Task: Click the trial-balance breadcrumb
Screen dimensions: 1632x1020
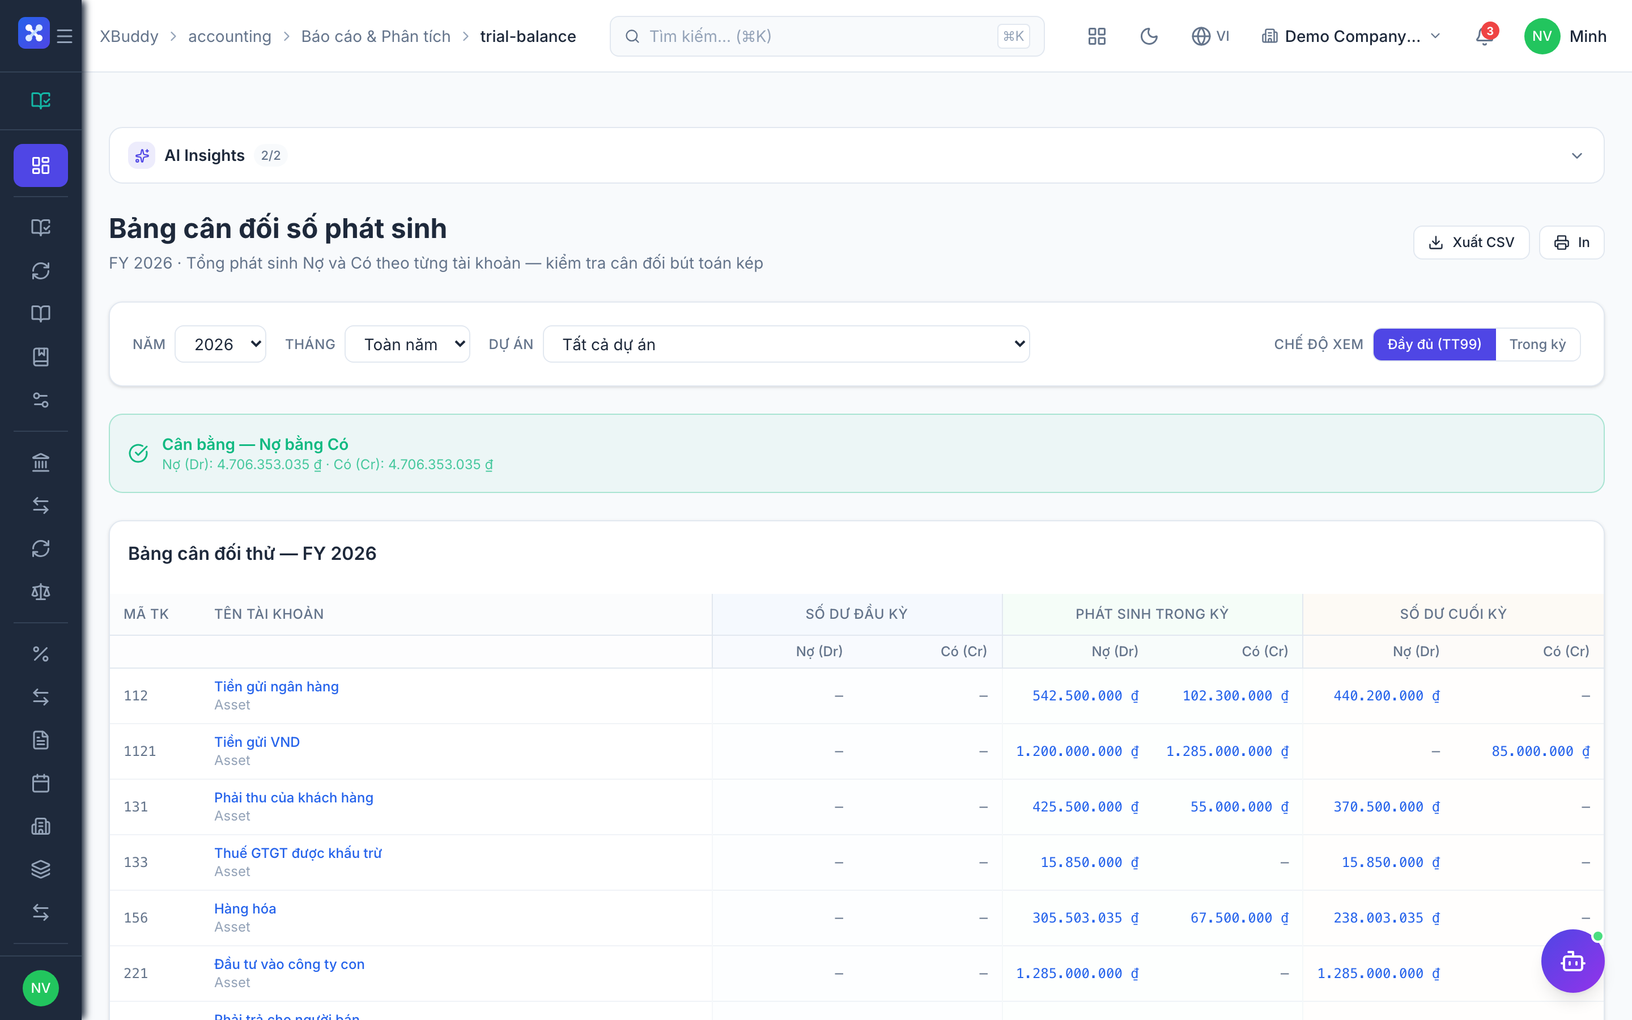Action: point(528,36)
